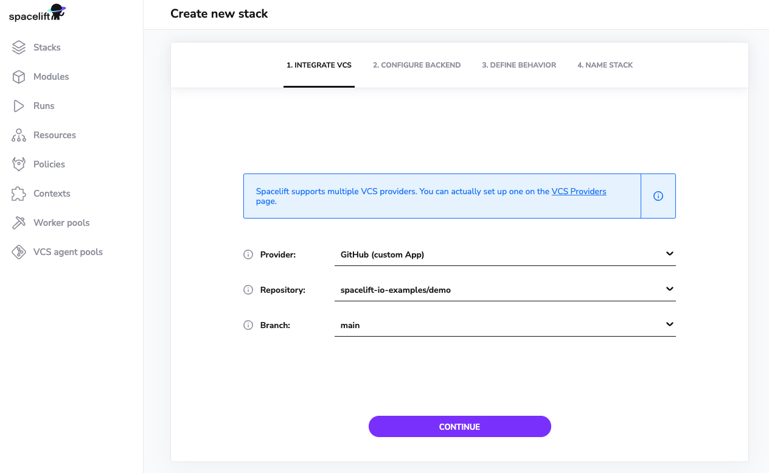
Task: Click the VCS agent pools icon
Action: pos(19,252)
